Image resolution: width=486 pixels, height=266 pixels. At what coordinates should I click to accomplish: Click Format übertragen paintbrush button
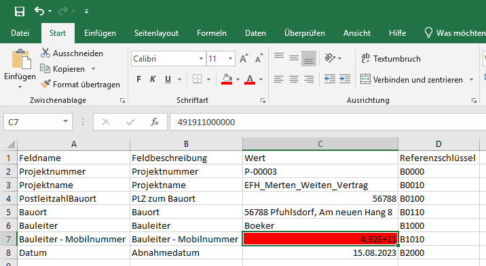[x=80, y=85]
